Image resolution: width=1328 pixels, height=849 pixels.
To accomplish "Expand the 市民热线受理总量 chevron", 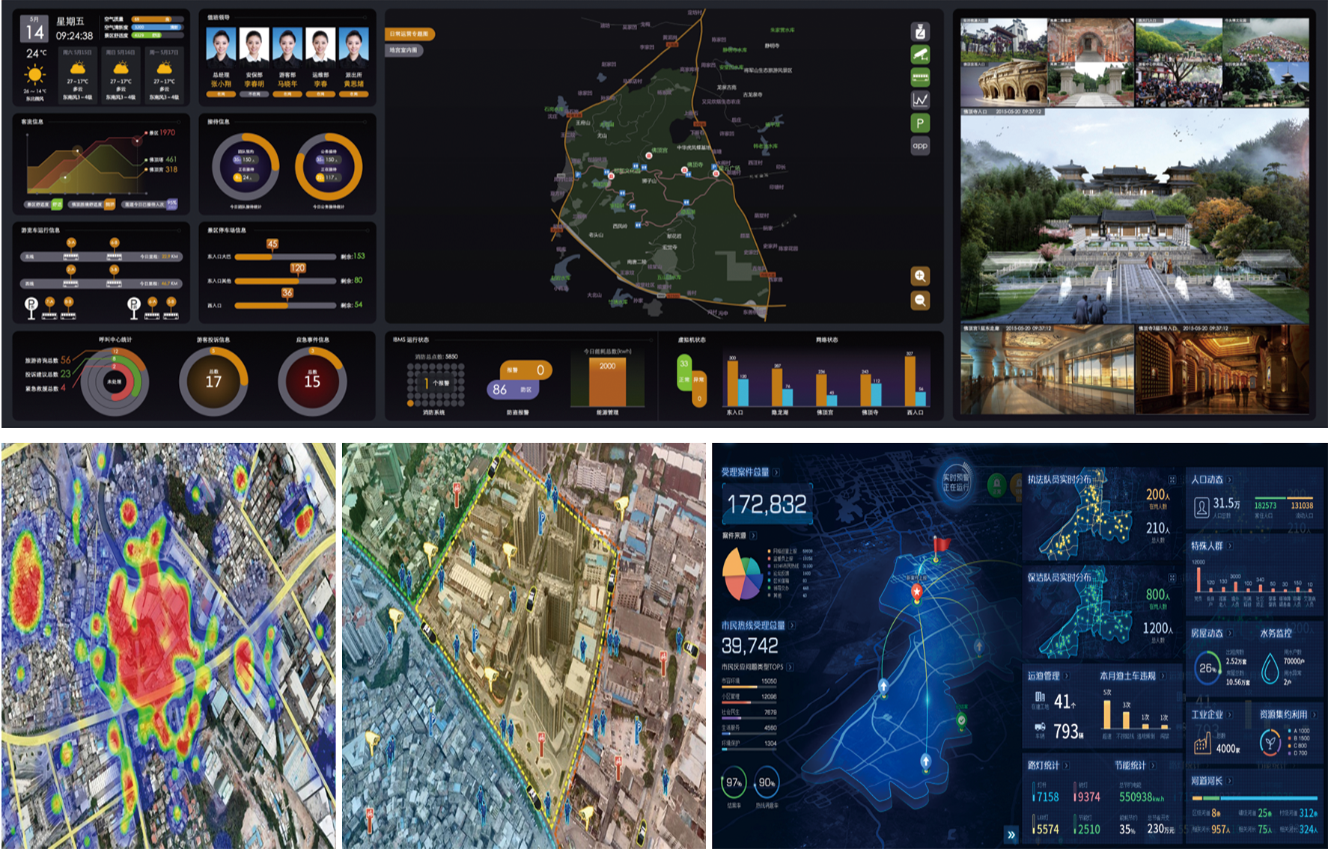I will tap(792, 625).
